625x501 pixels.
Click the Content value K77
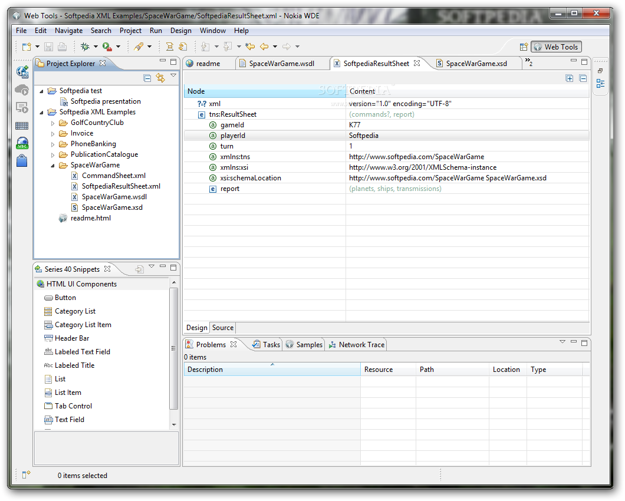(354, 125)
